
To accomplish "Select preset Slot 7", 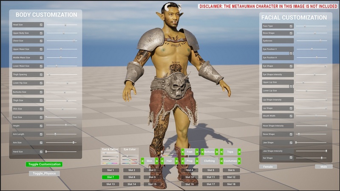I will (110, 177).
